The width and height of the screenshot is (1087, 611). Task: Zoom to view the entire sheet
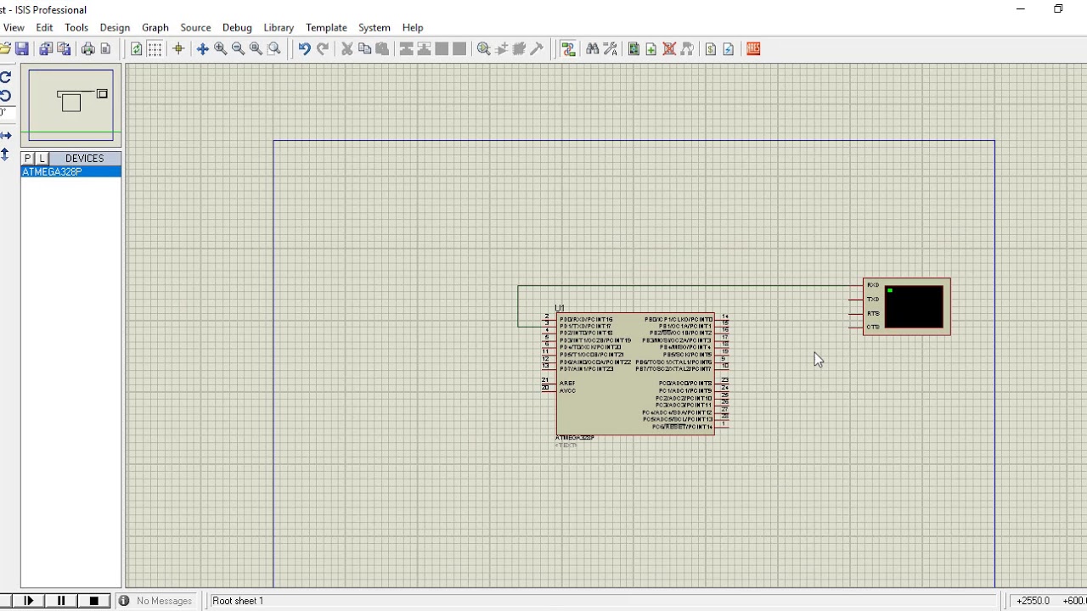click(256, 49)
